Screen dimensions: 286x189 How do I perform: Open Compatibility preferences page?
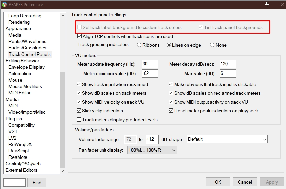coord(21,125)
